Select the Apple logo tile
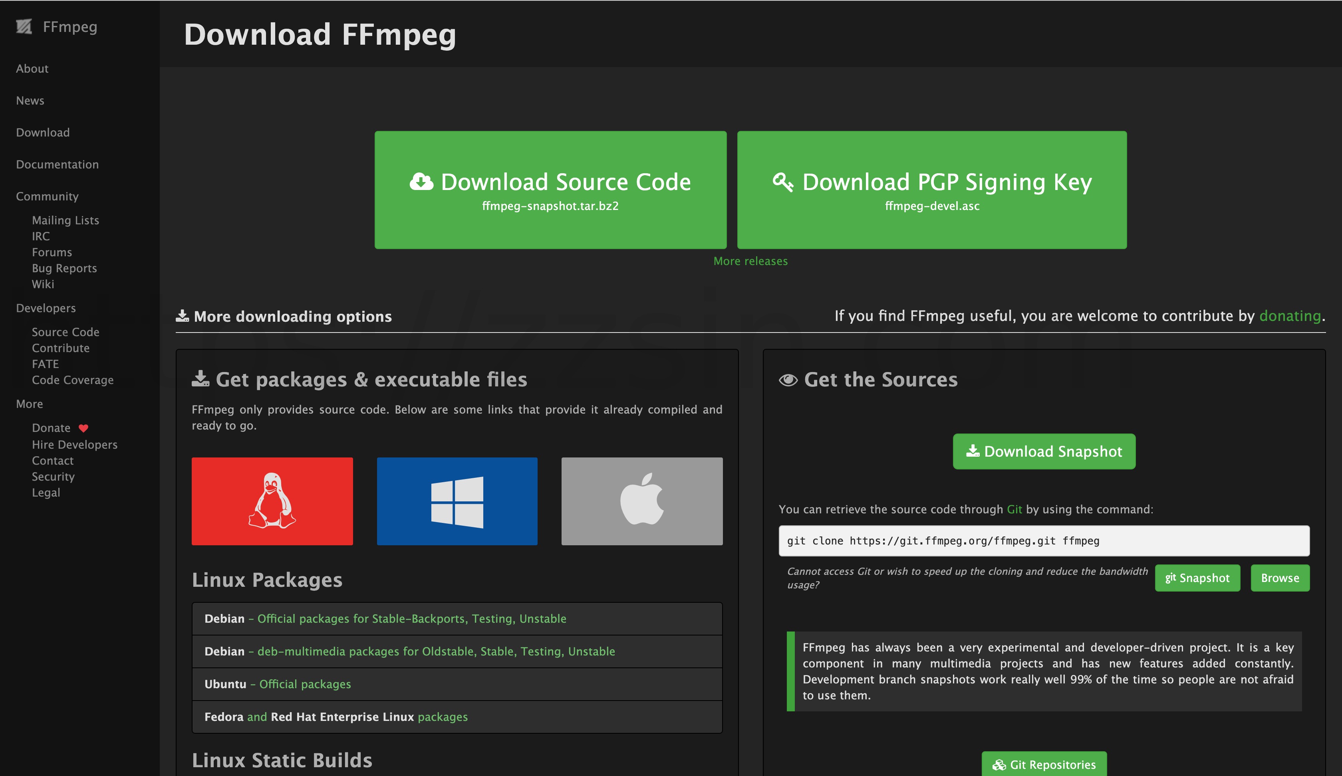 pos(642,501)
